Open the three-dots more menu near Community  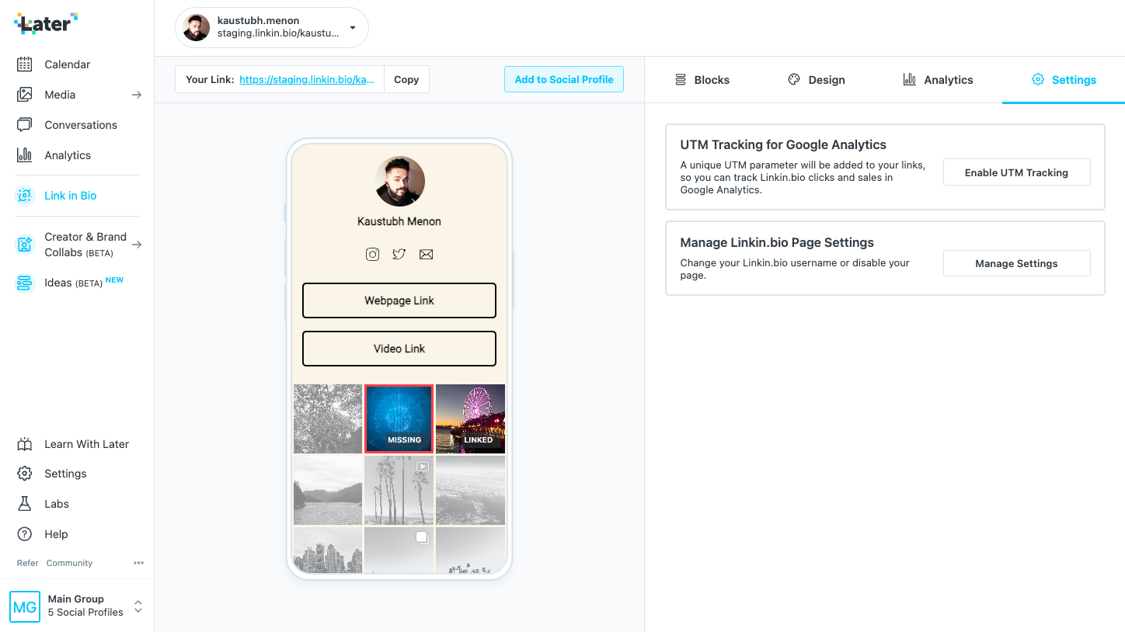tap(138, 563)
